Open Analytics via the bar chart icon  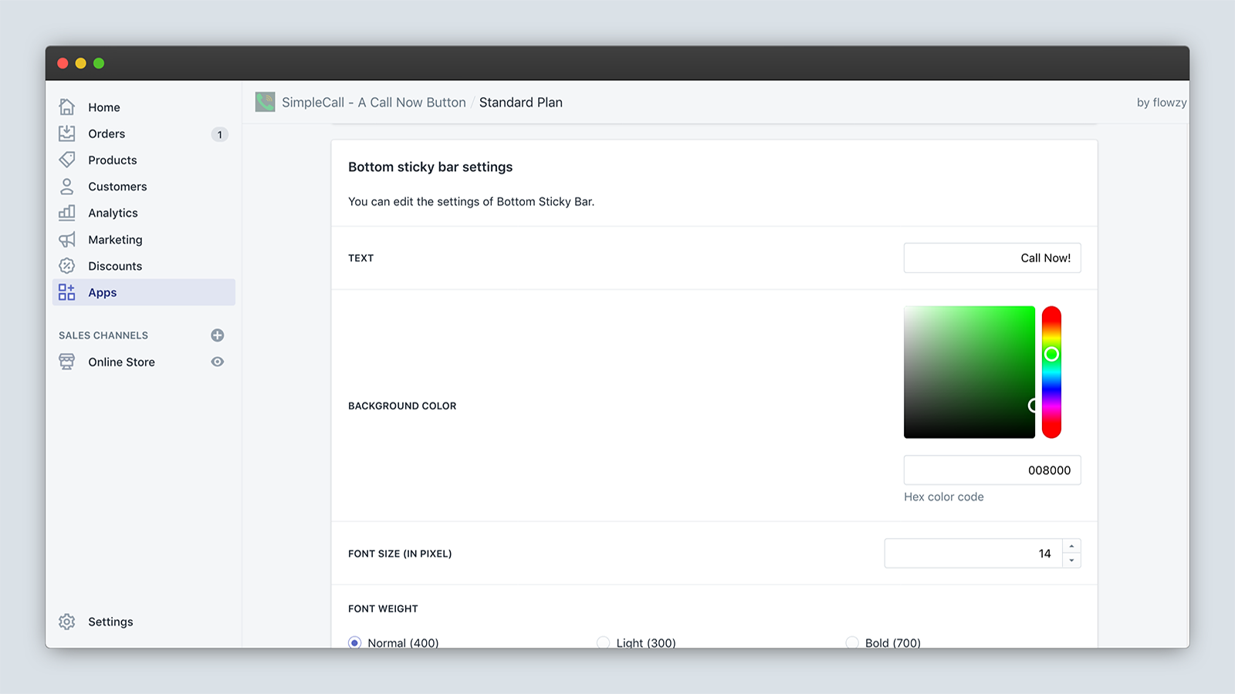tap(67, 213)
